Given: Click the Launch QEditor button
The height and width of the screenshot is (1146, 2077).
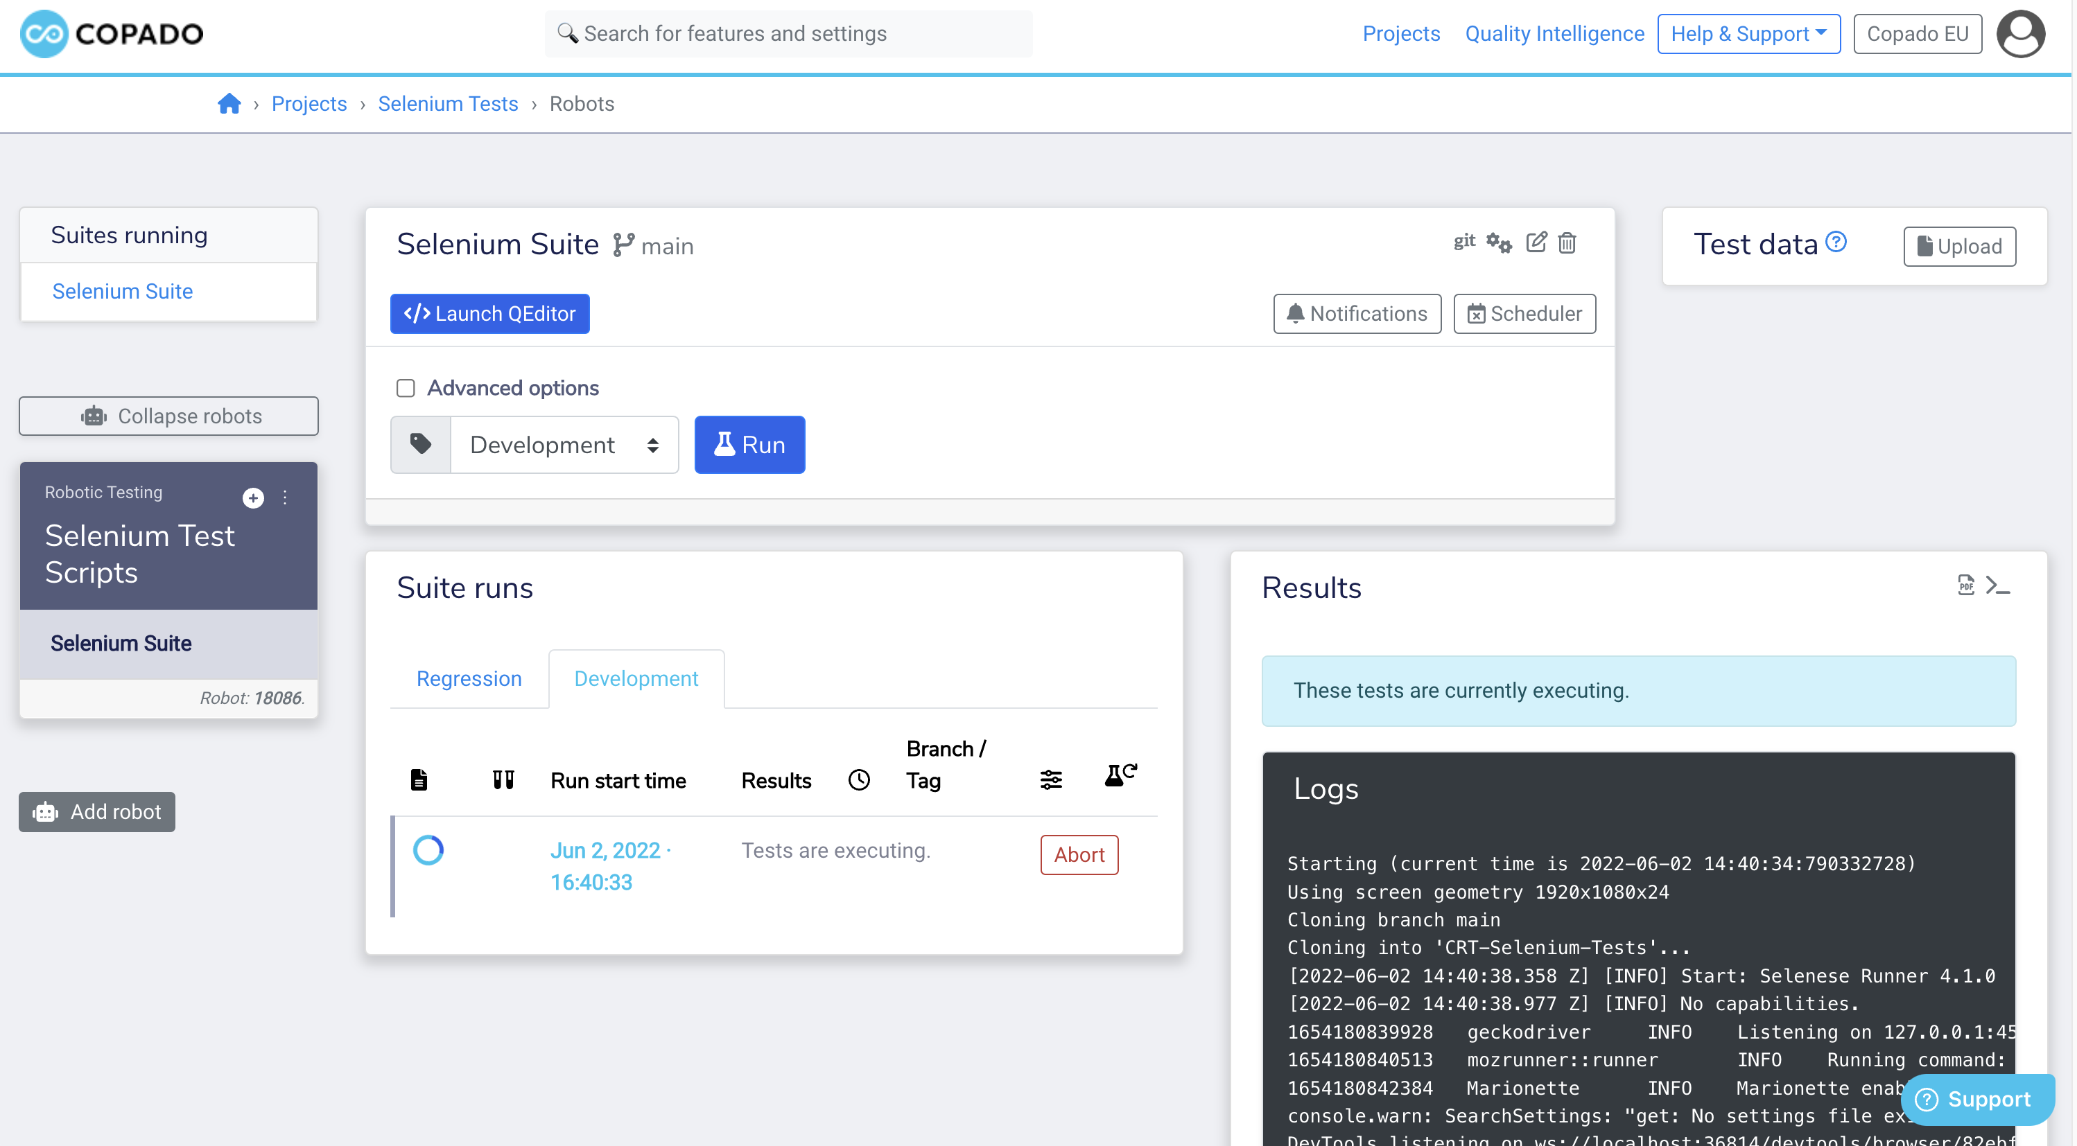Looking at the screenshot, I should [489, 313].
